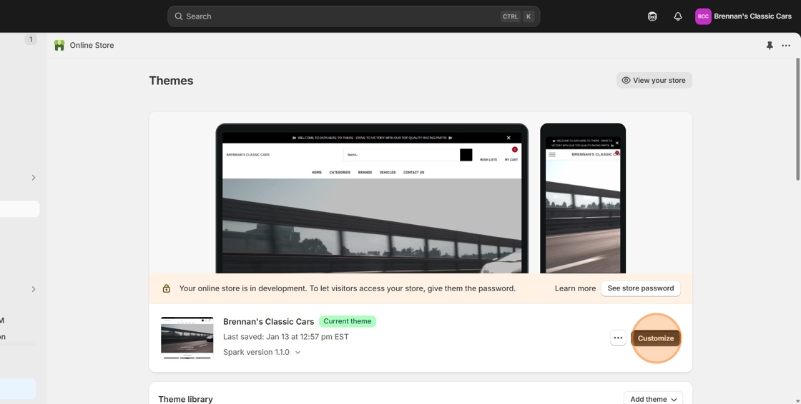This screenshot has width=801, height=404.
Task: Click Brennan's Classic Cars theme name
Action: click(269, 321)
